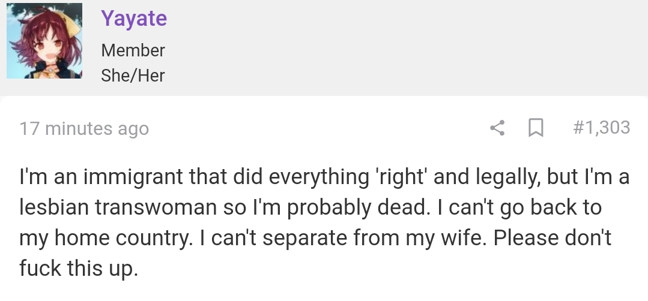The width and height of the screenshot is (648, 301).
Task: Click the 'She/Her' pronoun label
Action: pyautogui.click(x=133, y=76)
